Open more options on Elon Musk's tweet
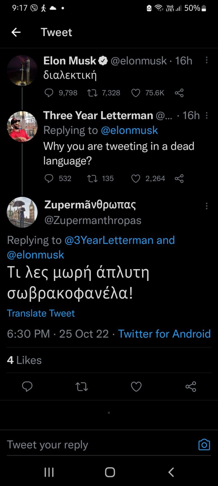Viewport: 218px width, 486px height. (x=207, y=60)
